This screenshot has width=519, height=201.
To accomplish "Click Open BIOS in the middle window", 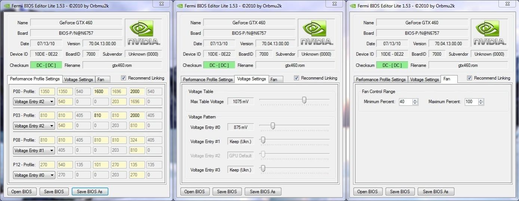I will [195, 192].
